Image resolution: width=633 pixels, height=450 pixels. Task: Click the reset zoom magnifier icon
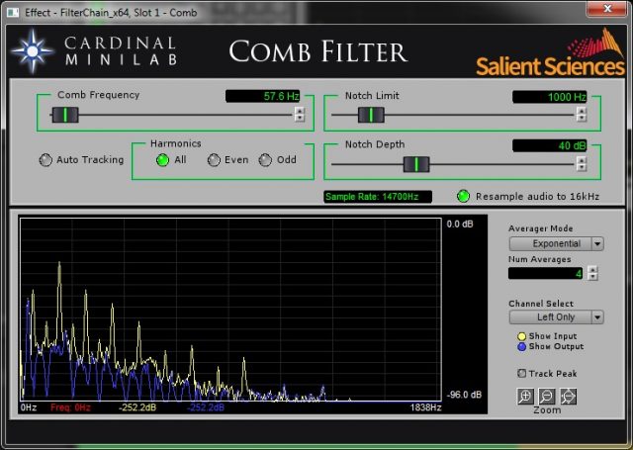coord(568,397)
